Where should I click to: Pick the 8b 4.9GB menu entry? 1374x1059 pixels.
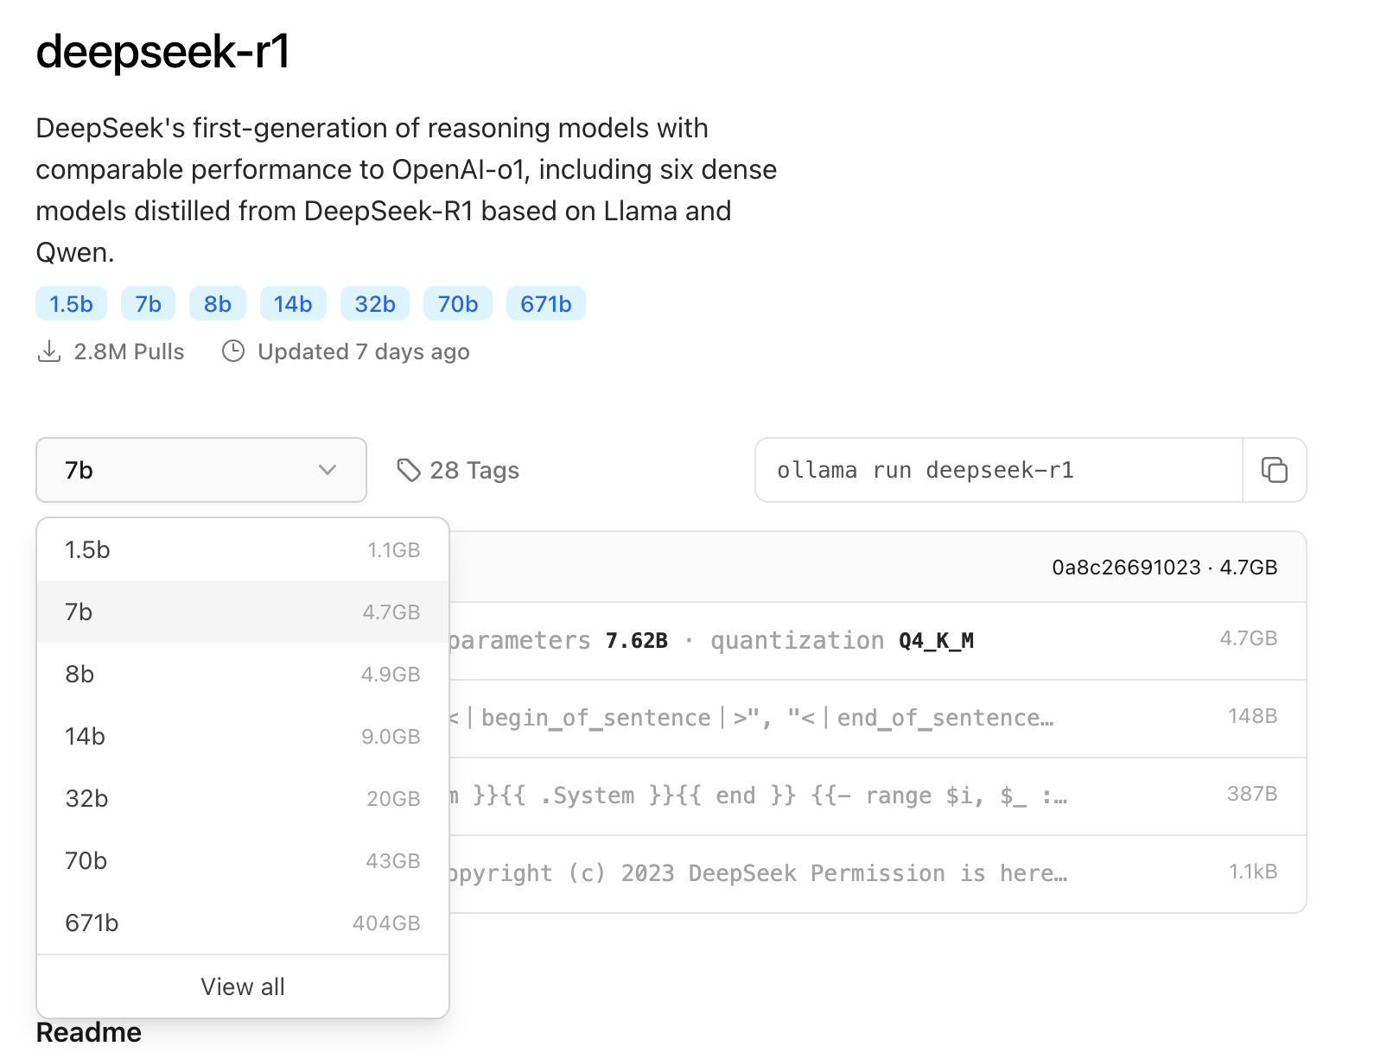242,675
